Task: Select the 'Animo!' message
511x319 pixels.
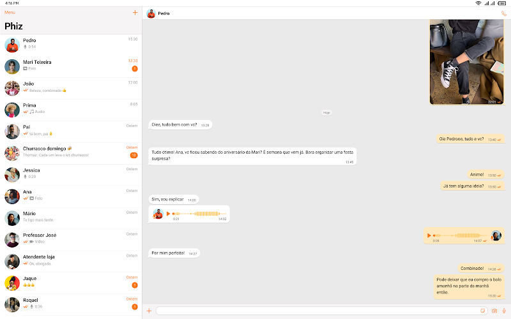Action: tap(485, 175)
